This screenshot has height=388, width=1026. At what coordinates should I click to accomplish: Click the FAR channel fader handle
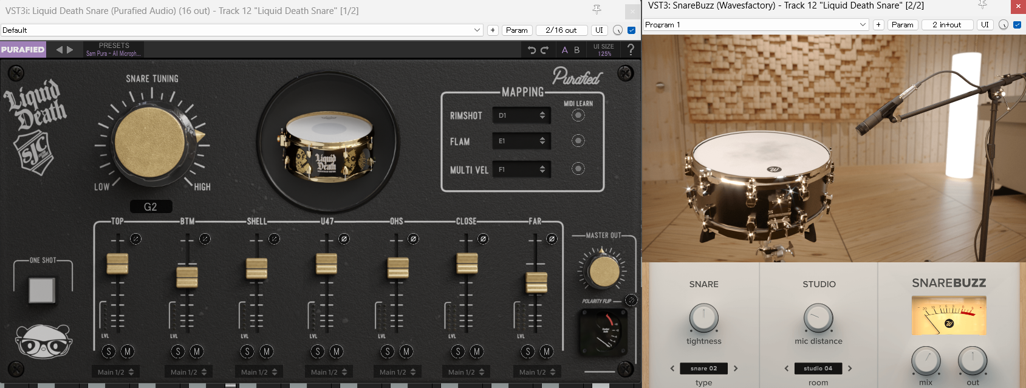click(536, 283)
